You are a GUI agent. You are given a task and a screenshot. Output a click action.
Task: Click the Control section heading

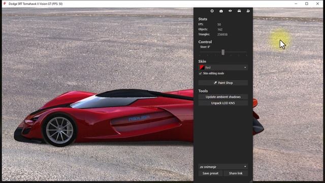(205, 42)
